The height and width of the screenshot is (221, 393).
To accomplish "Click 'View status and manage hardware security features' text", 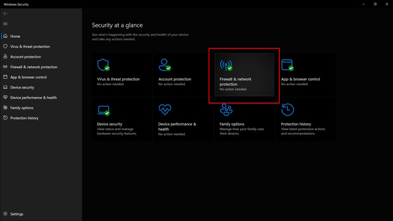I will 117,131.
